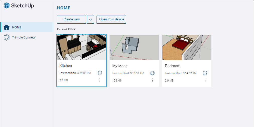Click the Kitchen file title text
Viewport: 254px width, 127px height.
tap(66, 66)
